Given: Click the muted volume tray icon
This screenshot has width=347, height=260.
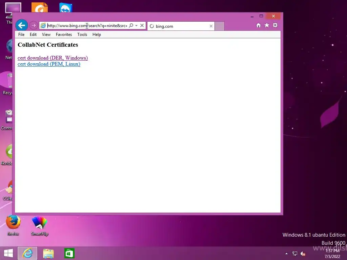Looking at the screenshot, I should [303, 254].
